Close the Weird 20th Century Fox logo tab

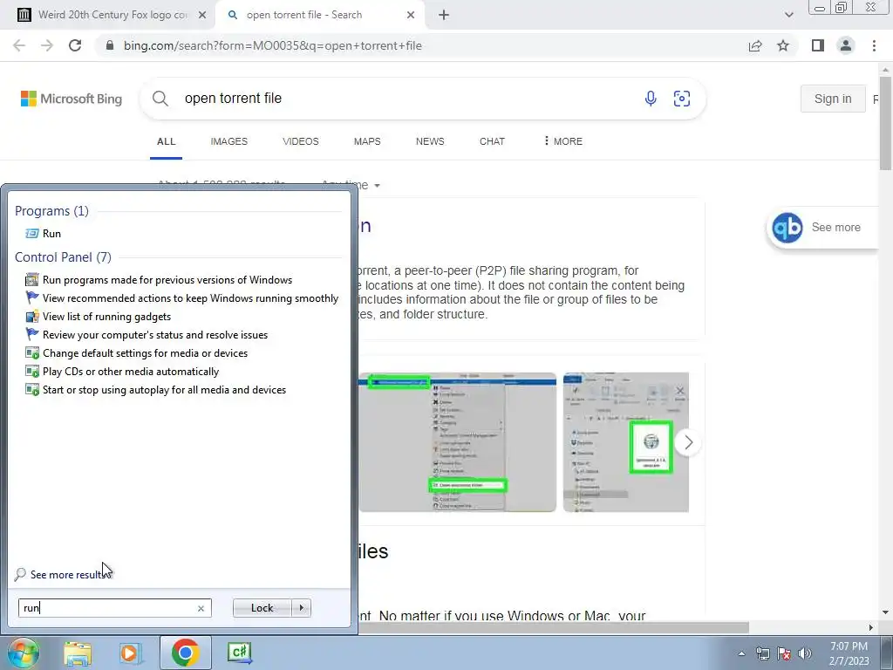click(201, 15)
